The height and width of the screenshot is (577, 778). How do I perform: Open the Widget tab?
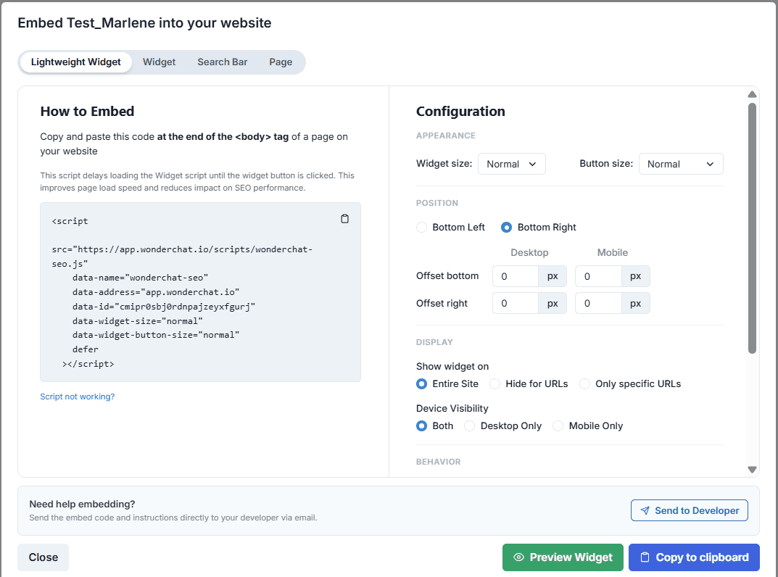click(159, 62)
